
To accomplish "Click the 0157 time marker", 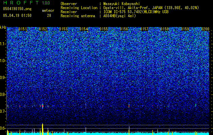I will [x=144, y=29].
